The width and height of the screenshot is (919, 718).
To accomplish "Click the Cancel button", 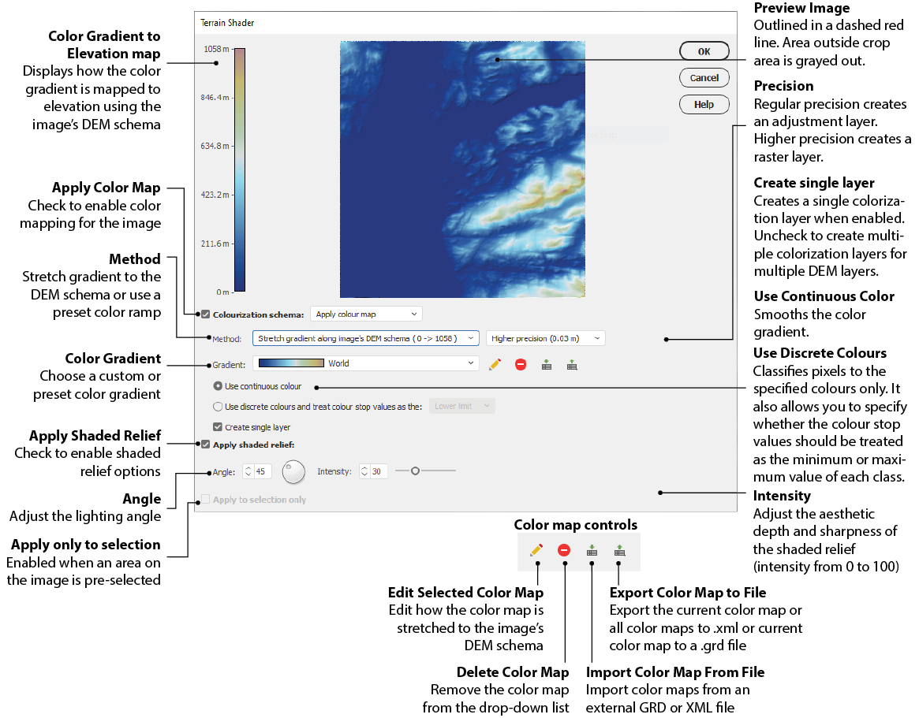I will click(x=704, y=78).
